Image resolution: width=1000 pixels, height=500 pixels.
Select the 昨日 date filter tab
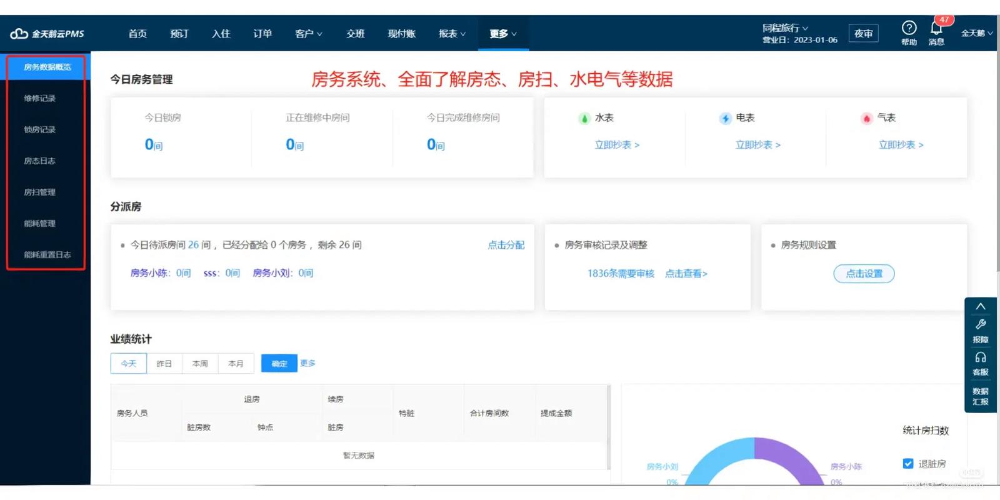click(x=164, y=363)
